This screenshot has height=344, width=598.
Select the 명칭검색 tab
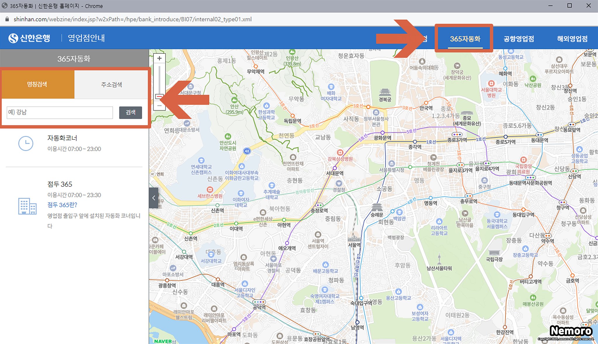coord(37,85)
